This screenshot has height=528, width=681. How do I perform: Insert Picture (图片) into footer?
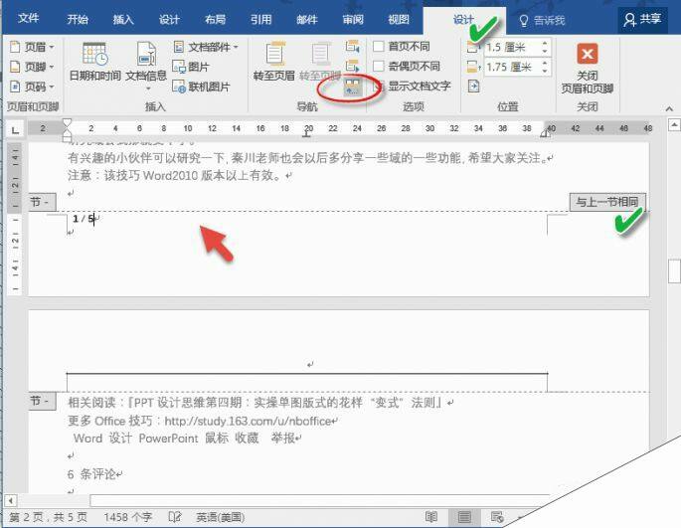191,67
